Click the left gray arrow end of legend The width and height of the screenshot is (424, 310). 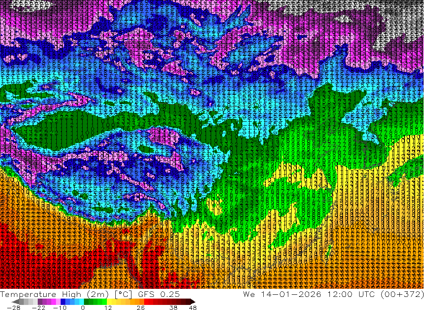point(15,302)
